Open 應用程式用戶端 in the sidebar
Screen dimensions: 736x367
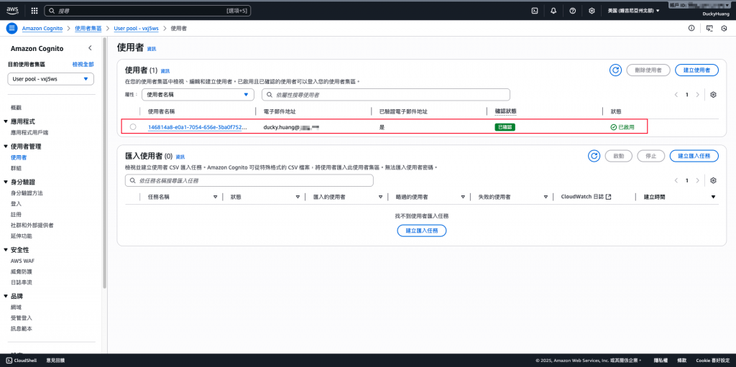point(29,132)
